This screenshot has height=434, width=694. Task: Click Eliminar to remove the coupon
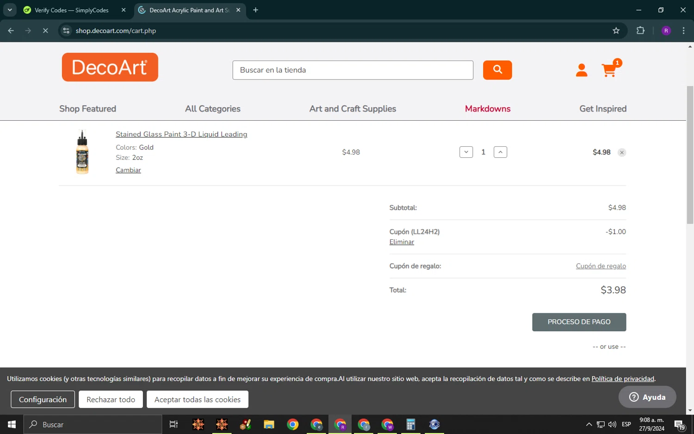tap(402, 242)
